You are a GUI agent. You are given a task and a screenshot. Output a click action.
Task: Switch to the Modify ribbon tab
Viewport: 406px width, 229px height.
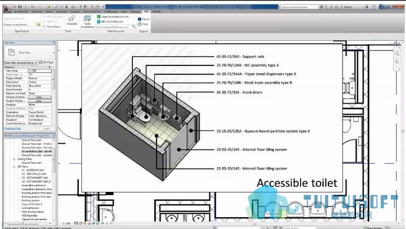tap(157, 12)
